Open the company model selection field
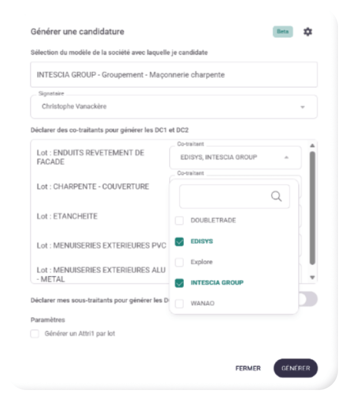 click(x=174, y=75)
